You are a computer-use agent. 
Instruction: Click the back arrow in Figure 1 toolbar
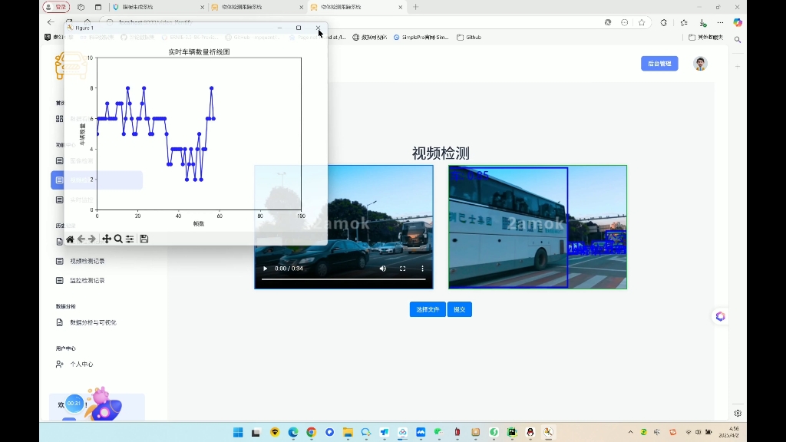[81, 239]
